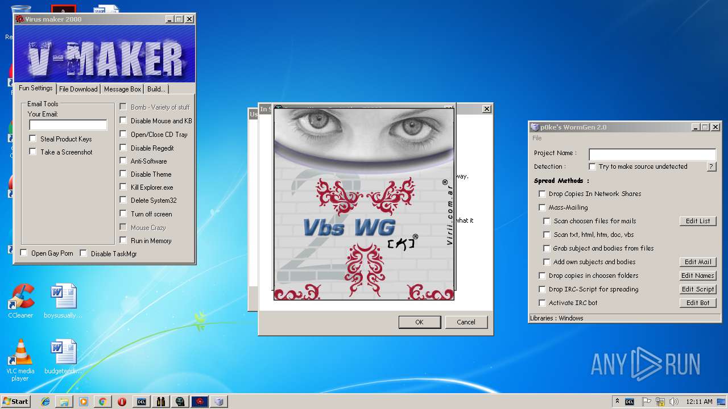This screenshot has height=409, width=728.
Task: Switch to the WormGen cube taskbar button
Action: click(219, 402)
